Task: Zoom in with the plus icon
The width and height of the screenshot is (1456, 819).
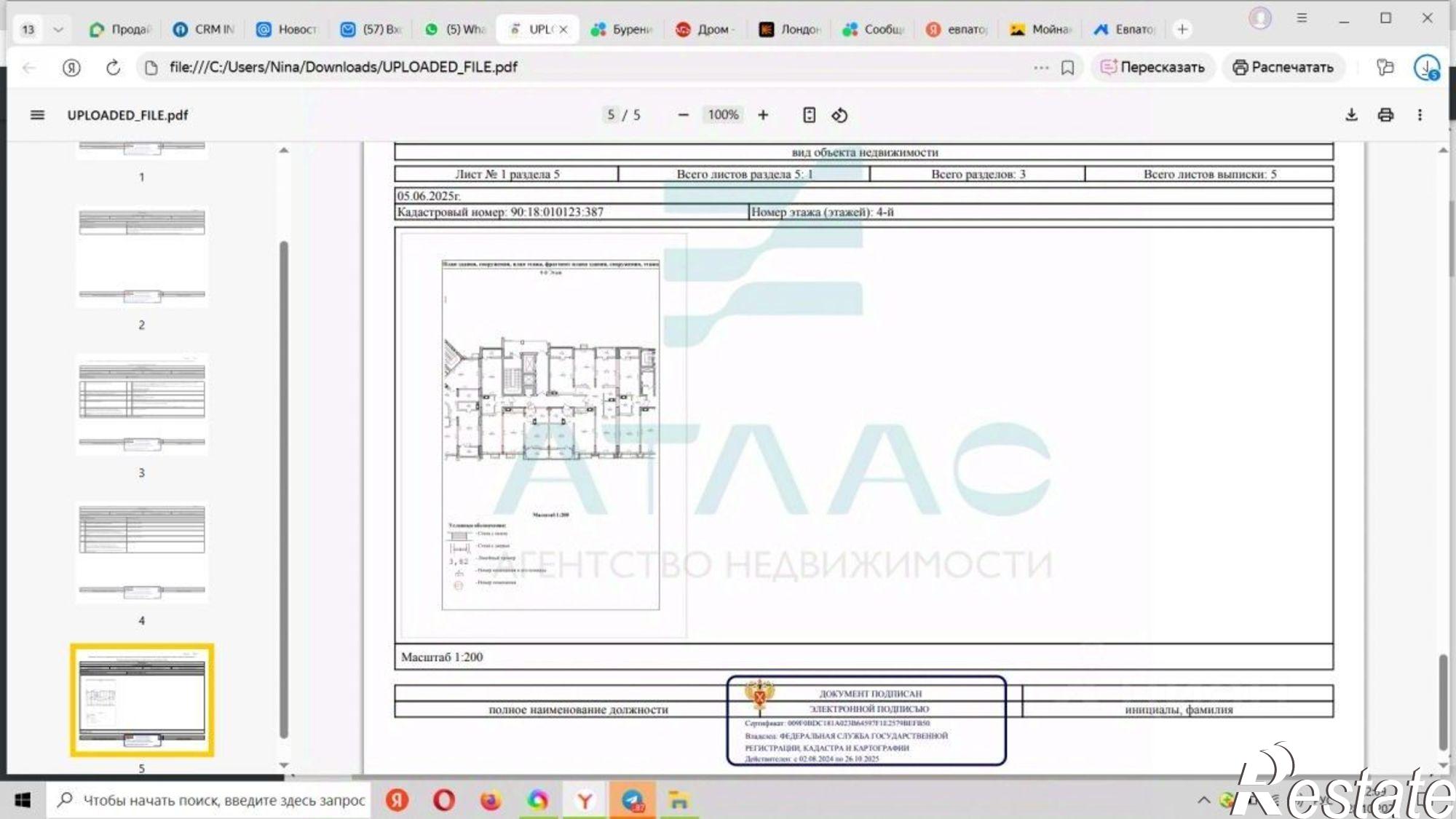Action: click(763, 115)
